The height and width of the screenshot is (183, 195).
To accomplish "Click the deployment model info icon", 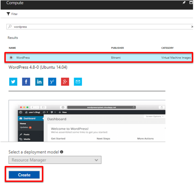I will (62, 152).
